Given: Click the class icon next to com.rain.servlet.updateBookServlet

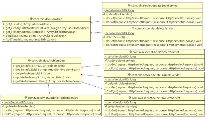Looking at the screenshot, I should pos(129,5).
